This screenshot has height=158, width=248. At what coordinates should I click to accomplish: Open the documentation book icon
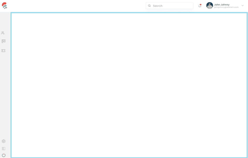3,148
